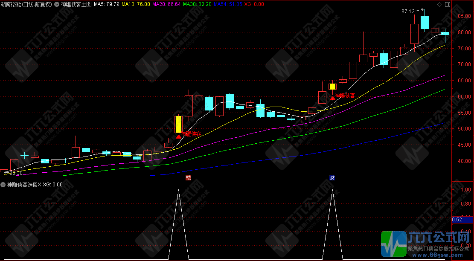Click second red 神雕侠客 signal triangle near 60
Viewport: 474px width, 261px height.
tap(332, 98)
